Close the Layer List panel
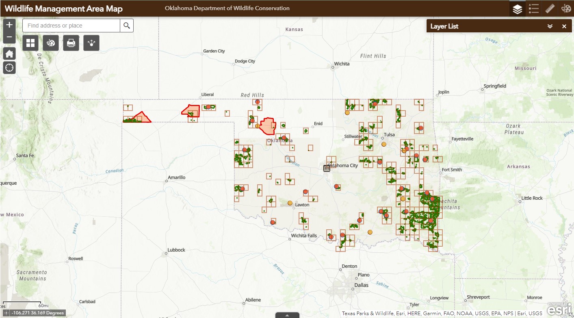Image resolution: width=574 pixels, height=318 pixels. (x=564, y=26)
